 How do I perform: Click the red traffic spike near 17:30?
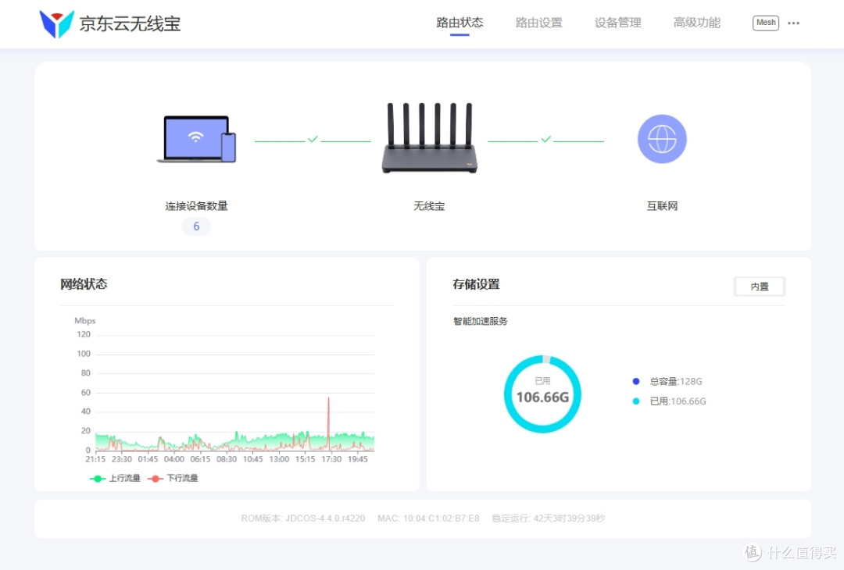pyautogui.click(x=328, y=424)
